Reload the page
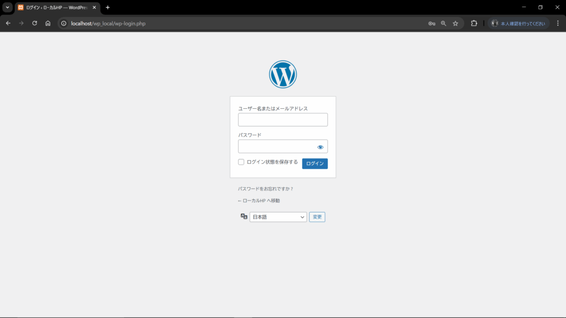This screenshot has height=318, width=566. [35, 23]
